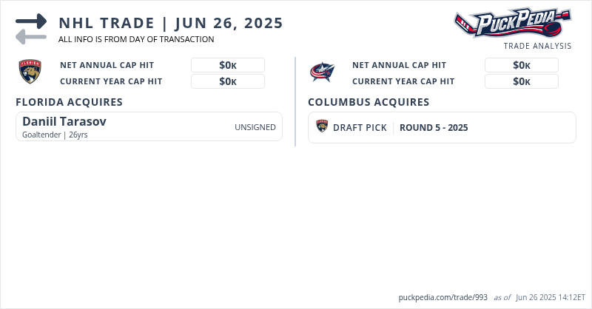Click the Daniil Tarasov player name

click(64, 121)
